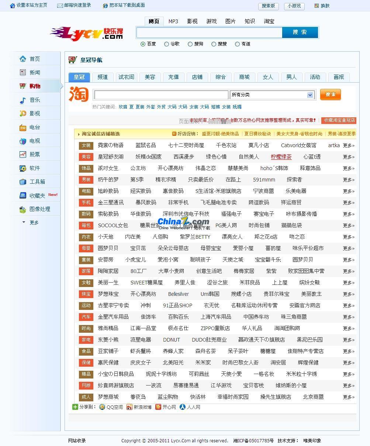Open the 网站收录 footer link
The width and height of the screenshot is (370, 446).
point(77,440)
